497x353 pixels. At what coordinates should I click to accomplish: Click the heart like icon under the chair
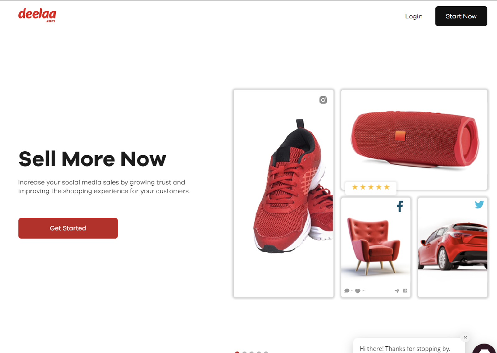pyautogui.click(x=358, y=291)
